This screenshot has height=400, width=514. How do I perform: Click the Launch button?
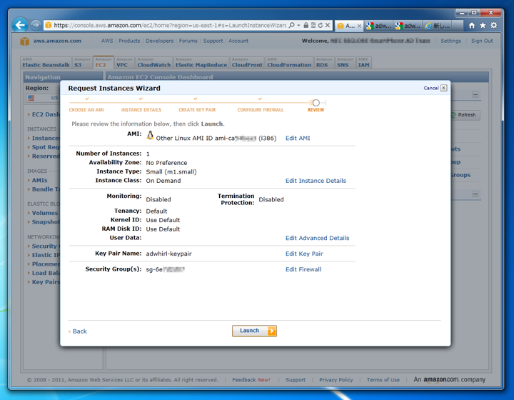254,331
